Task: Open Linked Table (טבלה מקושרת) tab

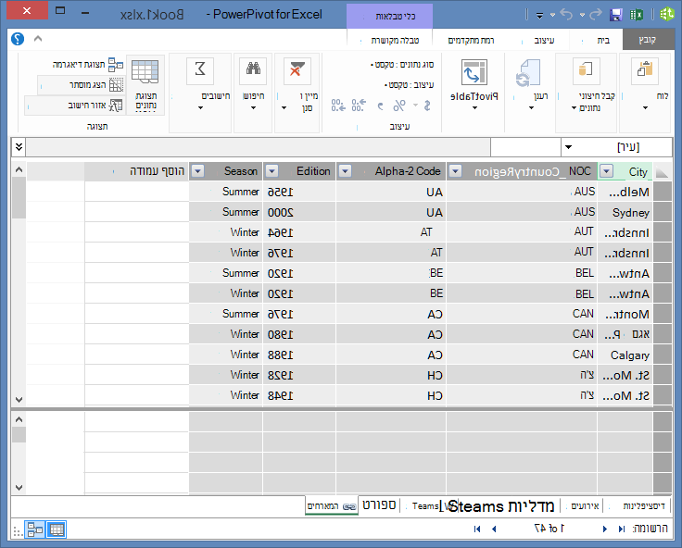Action: pyautogui.click(x=395, y=40)
